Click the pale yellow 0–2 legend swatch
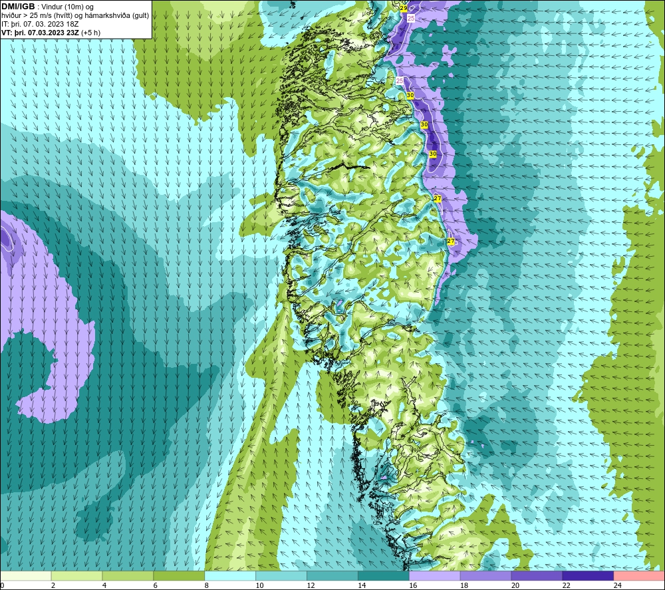This screenshot has height=590, width=665. (26, 576)
